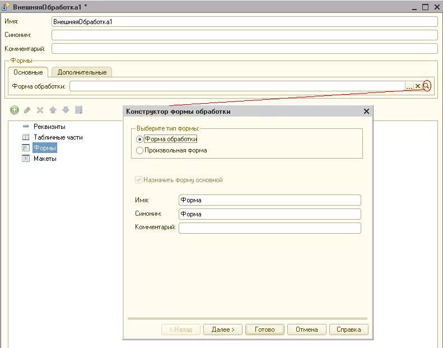Maximize the ВнешняяОбработка1 window
This screenshot has width=443, height=348.
[x=425, y=7]
